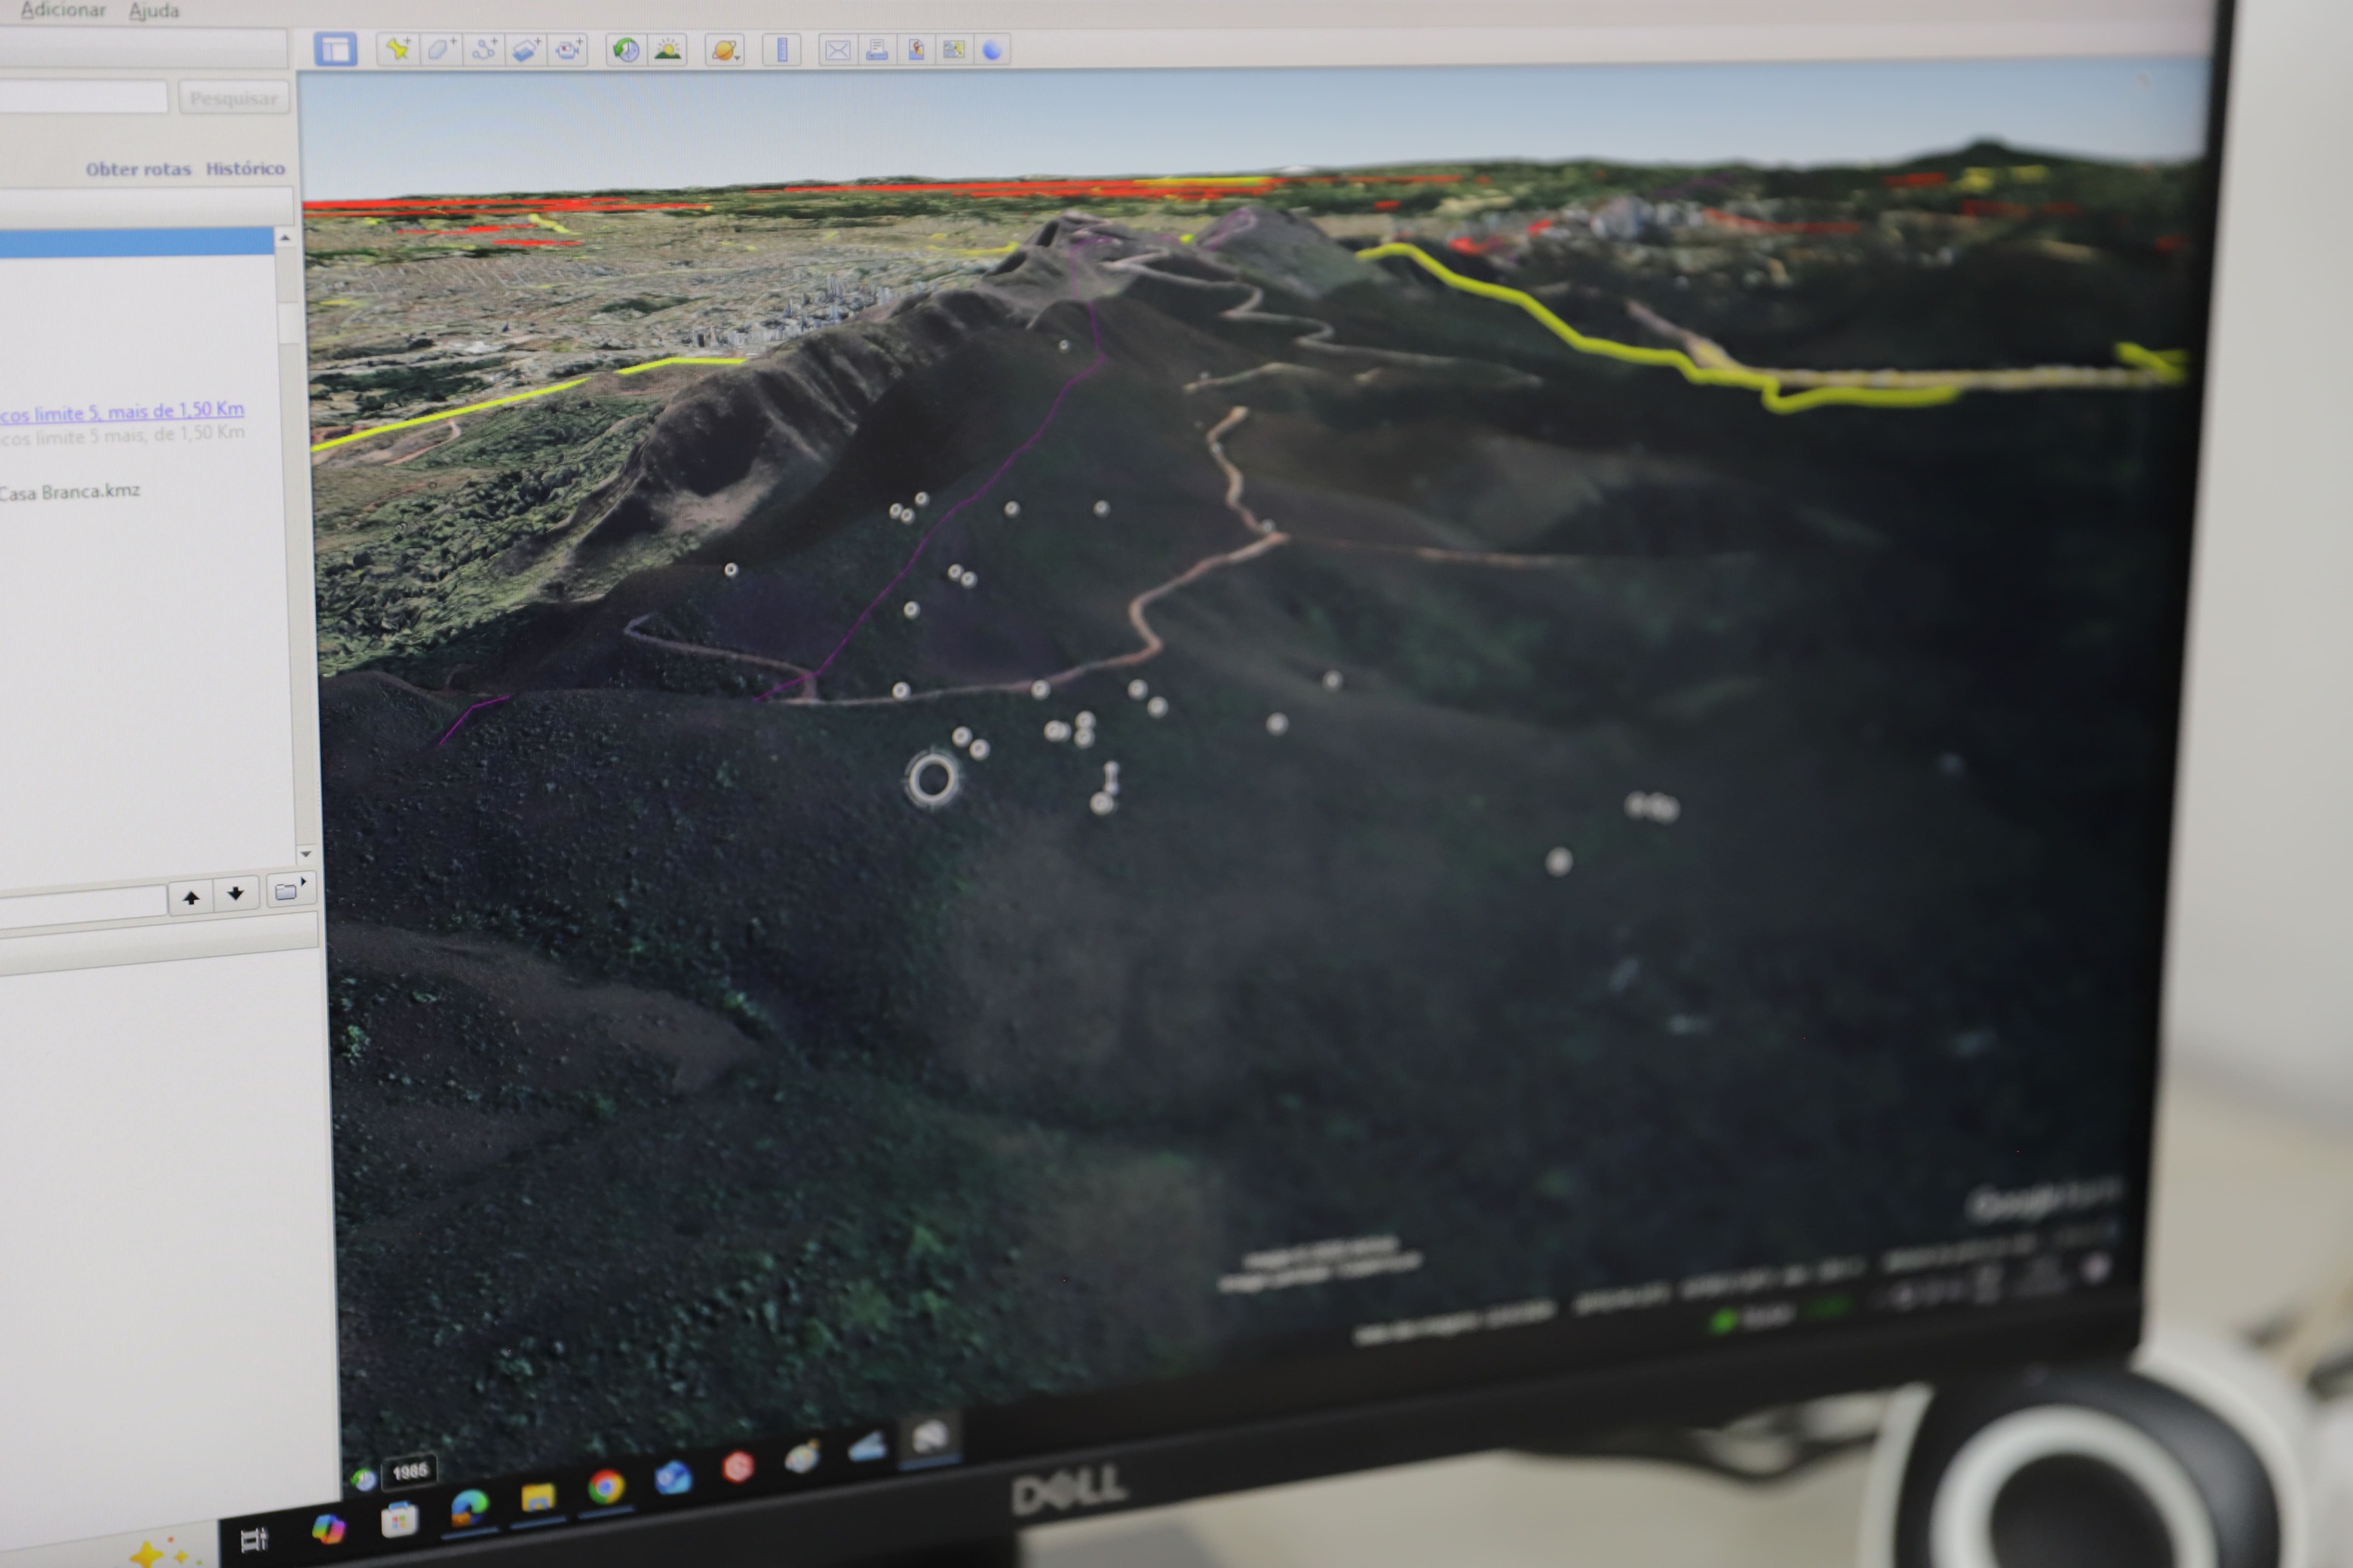Open the planet switcher dropdown
Screen dimensions: 2353x1568
point(724,49)
